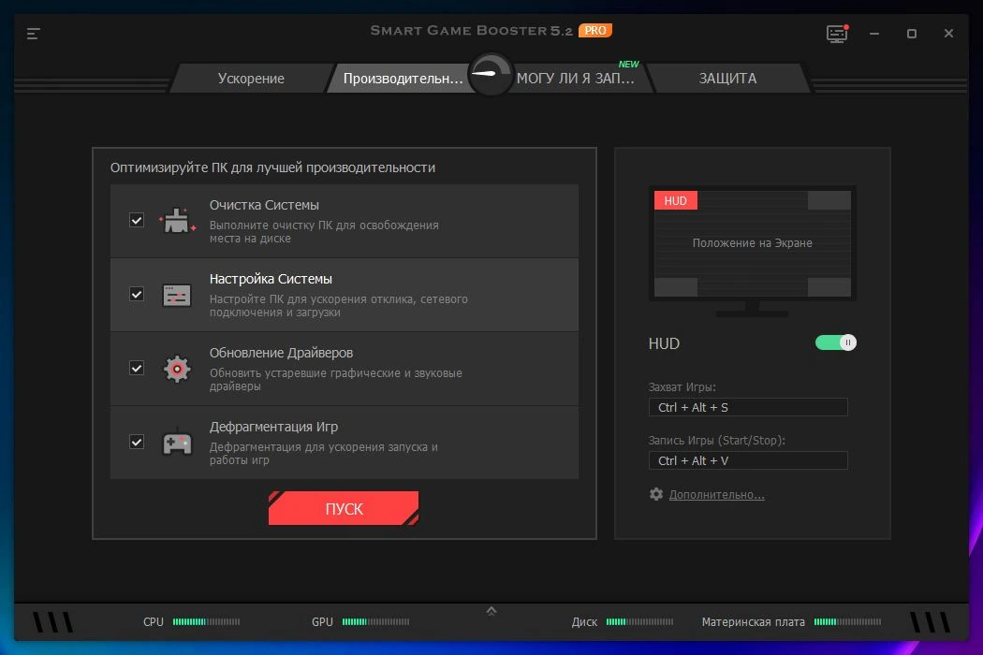
Task: Click the Обновление Драйверов title text
Action: [x=281, y=353]
